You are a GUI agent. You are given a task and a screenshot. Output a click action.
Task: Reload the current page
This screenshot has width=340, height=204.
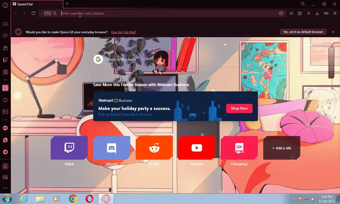pyautogui.click(x=33, y=13)
